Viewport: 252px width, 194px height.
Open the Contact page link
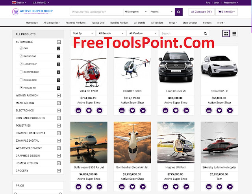207,23
